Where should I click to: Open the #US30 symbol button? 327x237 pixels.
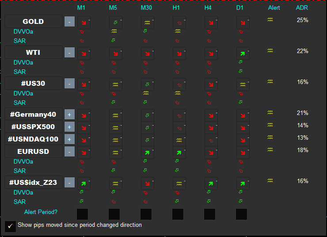(34, 83)
